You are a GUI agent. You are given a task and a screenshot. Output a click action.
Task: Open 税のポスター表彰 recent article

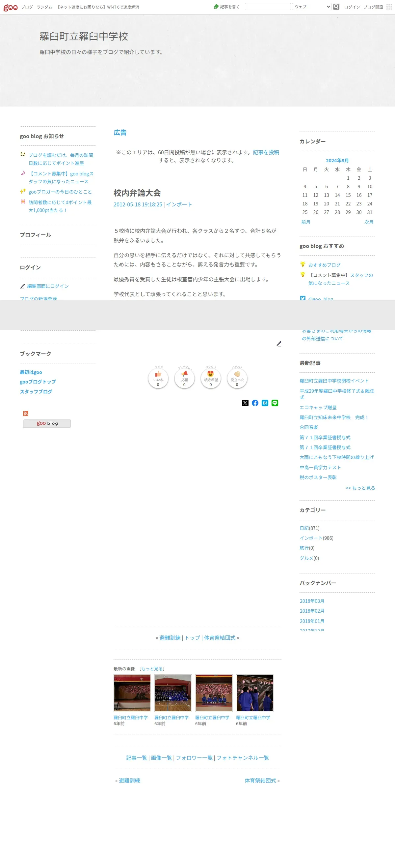pyautogui.click(x=318, y=477)
